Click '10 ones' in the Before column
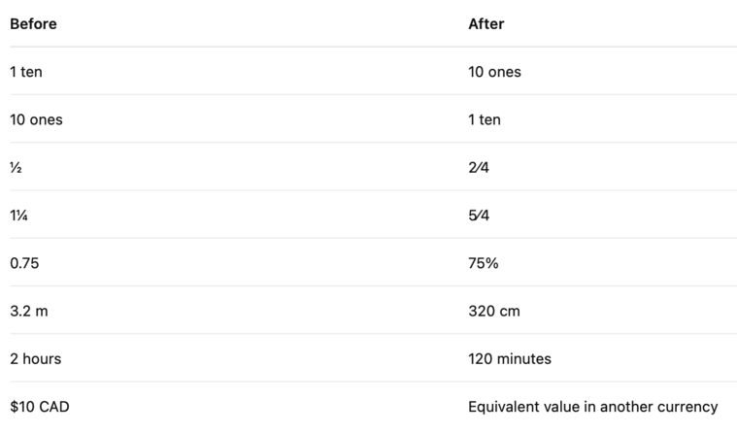 [x=36, y=119]
